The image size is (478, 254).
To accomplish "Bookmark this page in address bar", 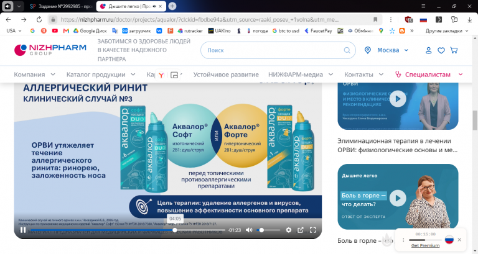I will click(x=375, y=19).
